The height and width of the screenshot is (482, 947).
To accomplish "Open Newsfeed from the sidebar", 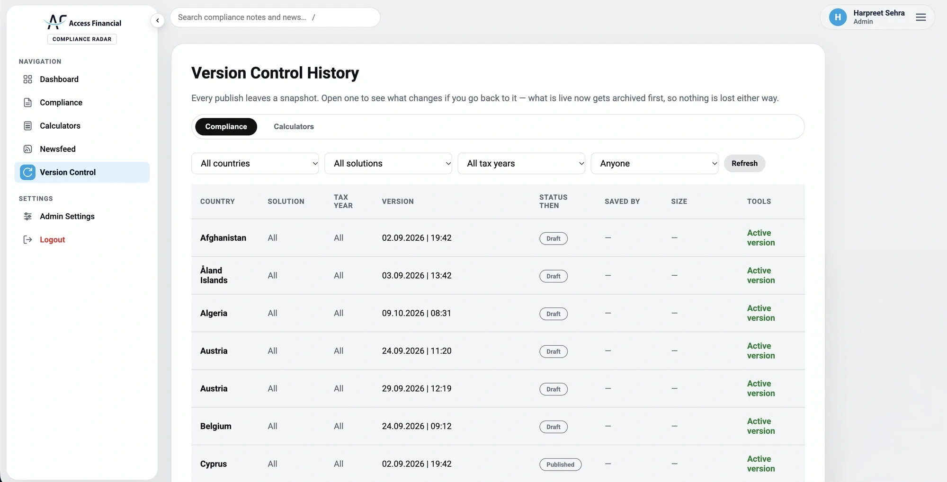I will point(82,149).
